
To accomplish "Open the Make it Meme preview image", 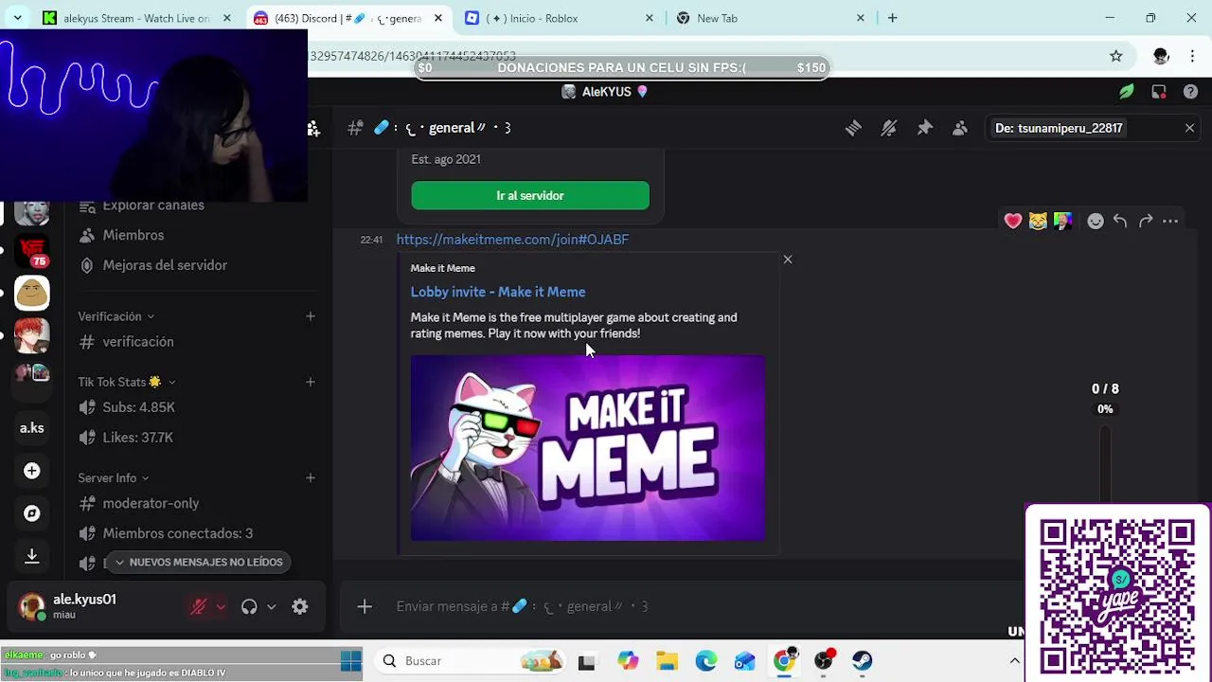I will tap(587, 448).
